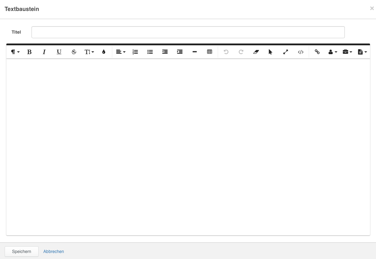
Task: Show HTML code view
Action: pos(301,52)
